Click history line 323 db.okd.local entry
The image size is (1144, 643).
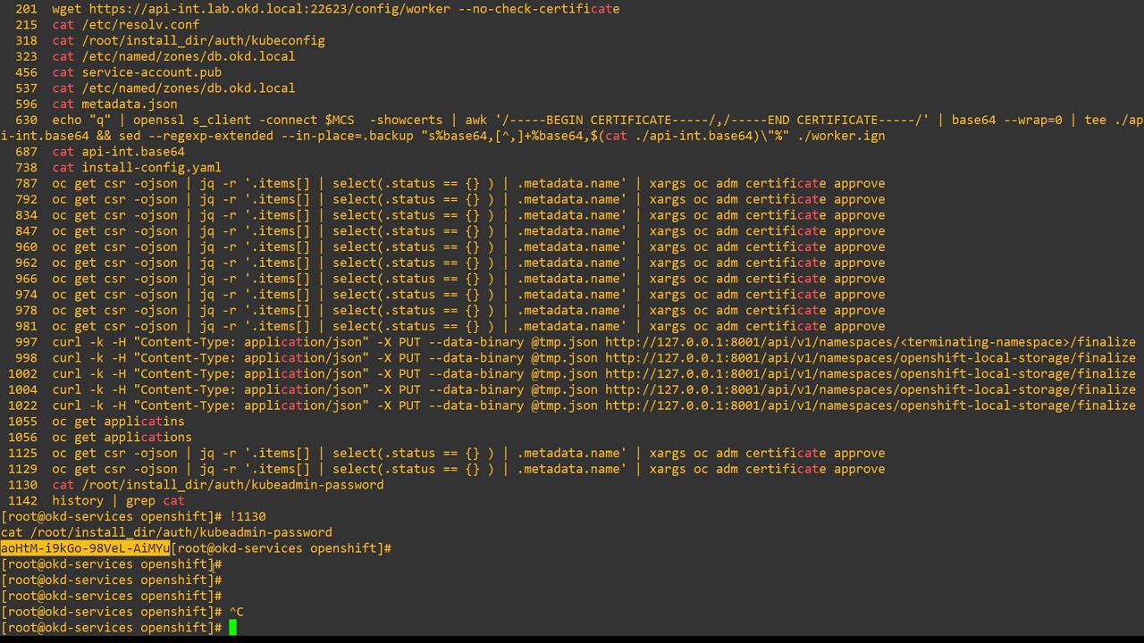click(x=173, y=56)
